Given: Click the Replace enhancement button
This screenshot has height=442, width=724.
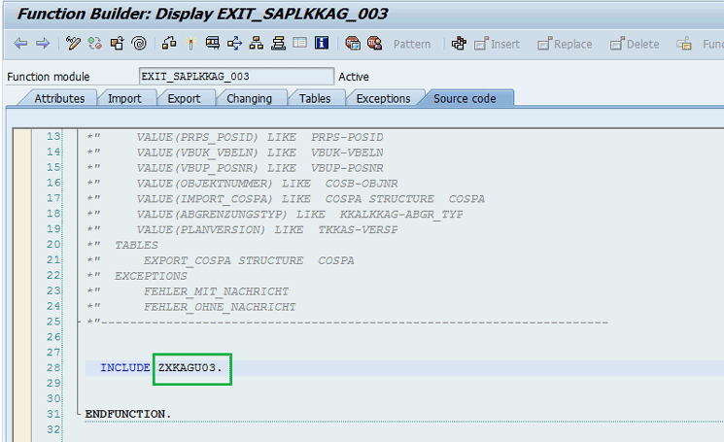Looking at the screenshot, I should click(x=565, y=44).
